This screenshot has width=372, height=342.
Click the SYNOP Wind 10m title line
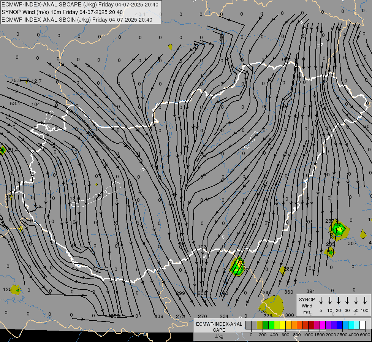click(62, 12)
